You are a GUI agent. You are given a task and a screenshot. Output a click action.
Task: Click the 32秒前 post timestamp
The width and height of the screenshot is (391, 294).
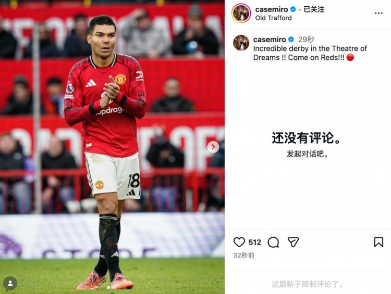pos(244,255)
